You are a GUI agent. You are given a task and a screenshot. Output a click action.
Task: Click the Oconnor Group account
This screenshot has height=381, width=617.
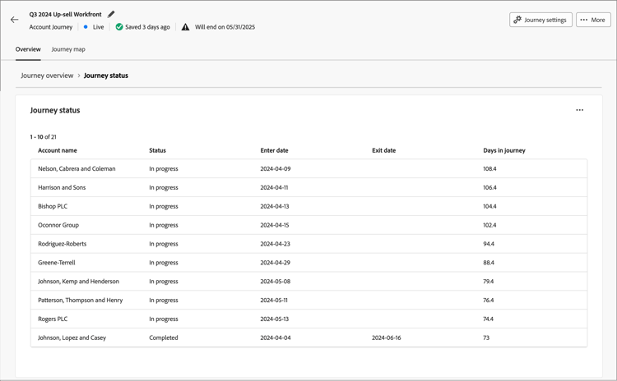click(58, 225)
